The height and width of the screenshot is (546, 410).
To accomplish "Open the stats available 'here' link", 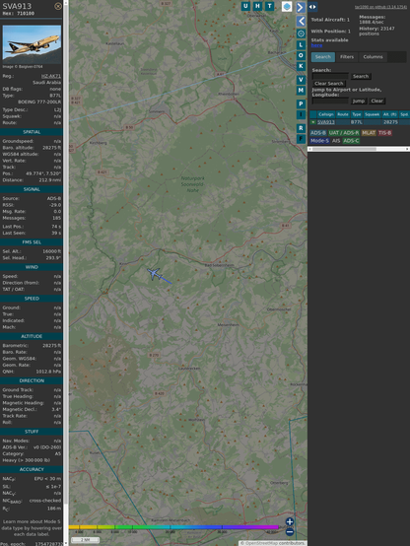I will pyautogui.click(x=316, y=45).
